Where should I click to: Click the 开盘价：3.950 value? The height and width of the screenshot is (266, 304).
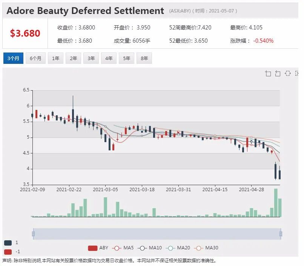(x=132, y=28)
